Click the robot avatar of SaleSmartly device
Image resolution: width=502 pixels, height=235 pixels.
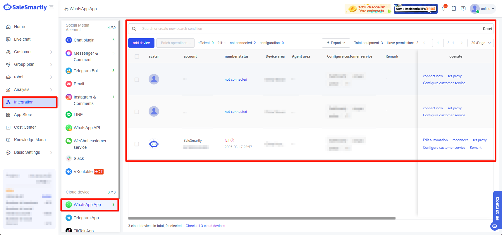(154, 144)
